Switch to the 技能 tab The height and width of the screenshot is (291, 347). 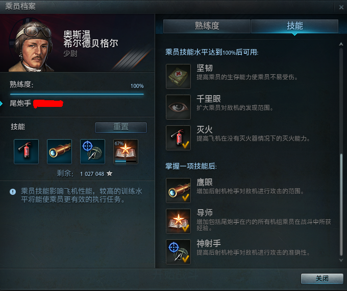[294, 26]
